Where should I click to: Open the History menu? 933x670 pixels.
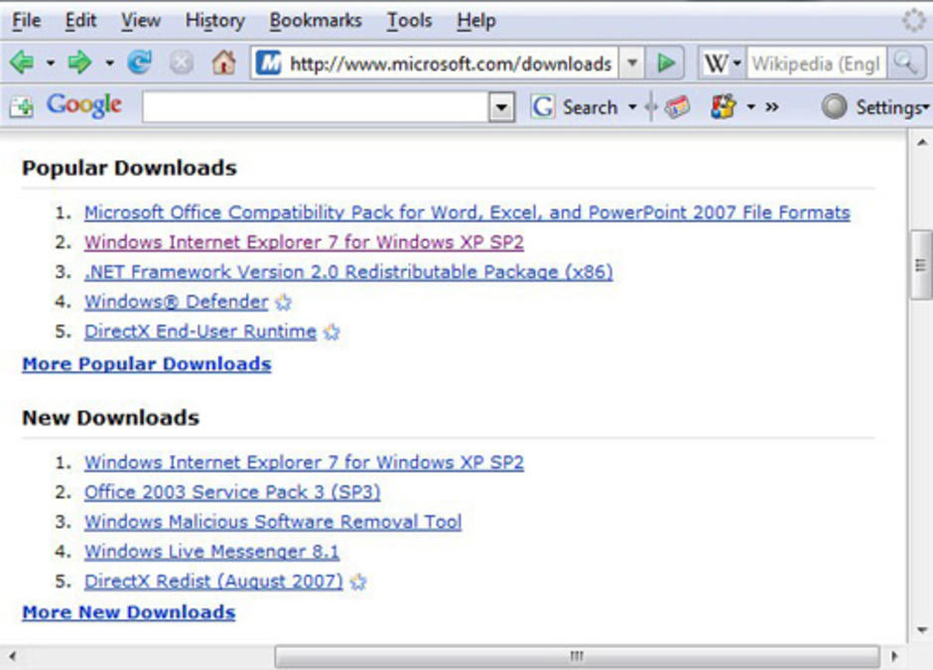point(214,21)
